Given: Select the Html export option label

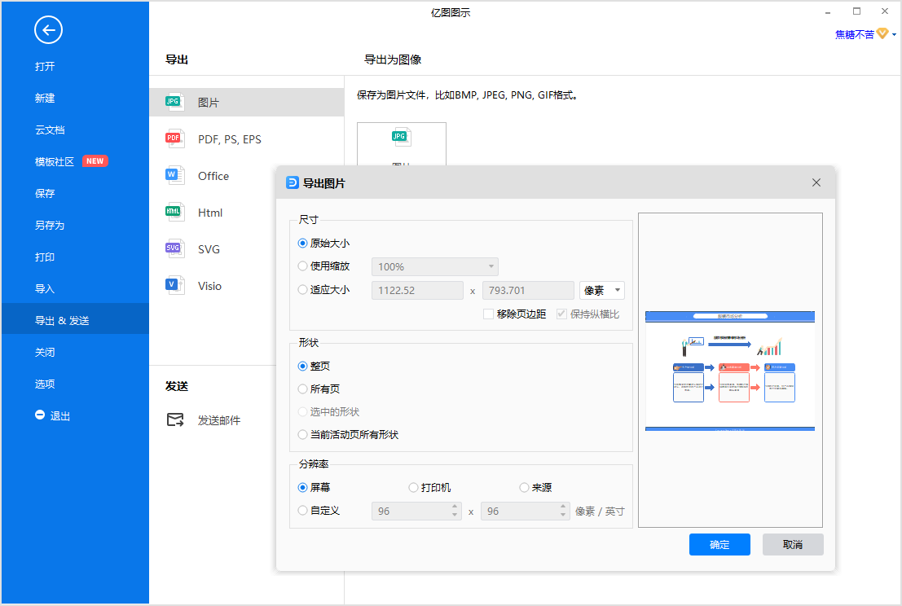Looking at the screenshot, I should (x=210, y=213).
